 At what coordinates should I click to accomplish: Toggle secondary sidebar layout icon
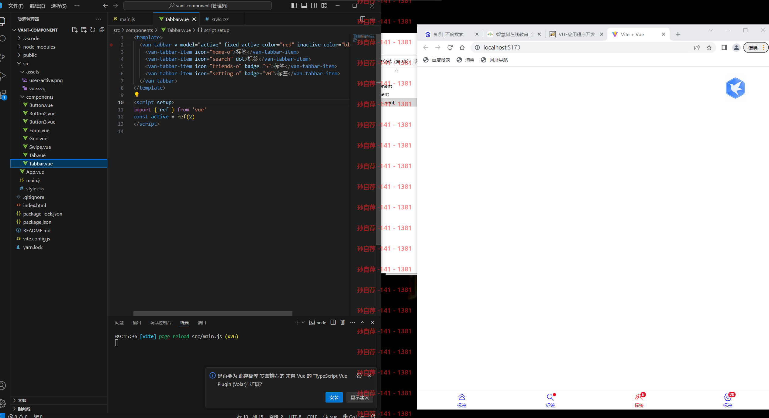tap(314, 5)
